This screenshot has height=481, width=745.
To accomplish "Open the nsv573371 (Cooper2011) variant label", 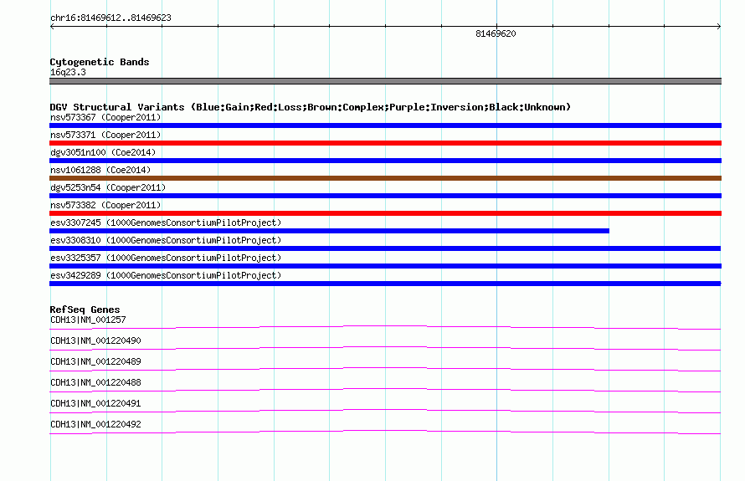I will [x=105, y=135].
